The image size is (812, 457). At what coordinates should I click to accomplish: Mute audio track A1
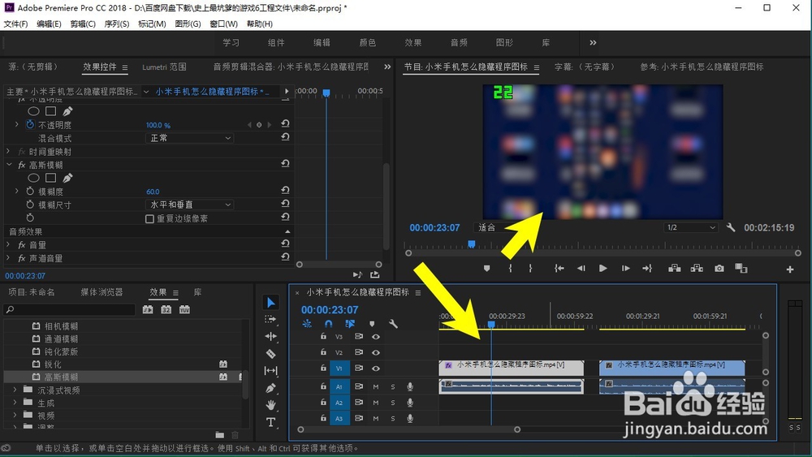click(376, 386)
